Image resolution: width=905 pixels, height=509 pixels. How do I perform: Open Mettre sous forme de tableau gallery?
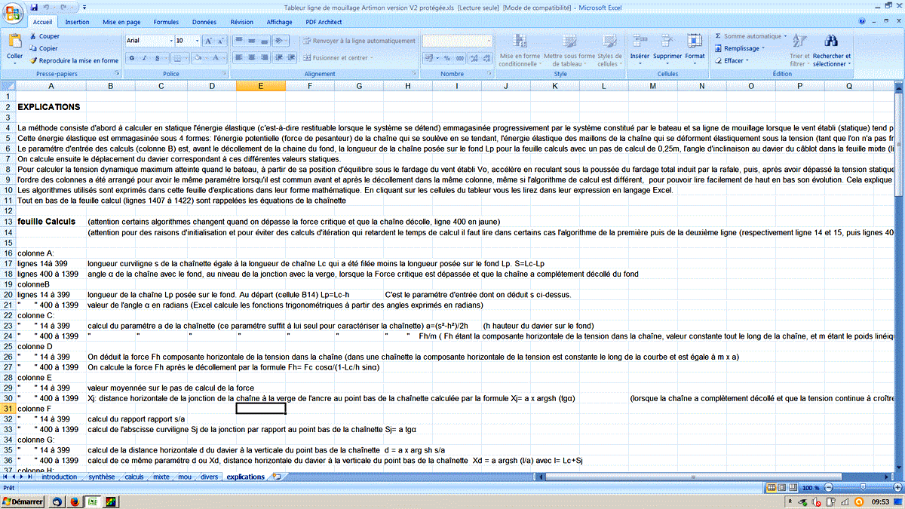click(569, 50)
